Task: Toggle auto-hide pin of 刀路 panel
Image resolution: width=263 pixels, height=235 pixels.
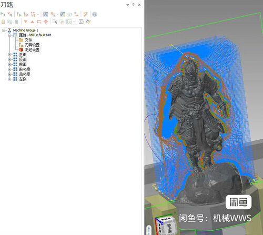Action: point(134,5)
